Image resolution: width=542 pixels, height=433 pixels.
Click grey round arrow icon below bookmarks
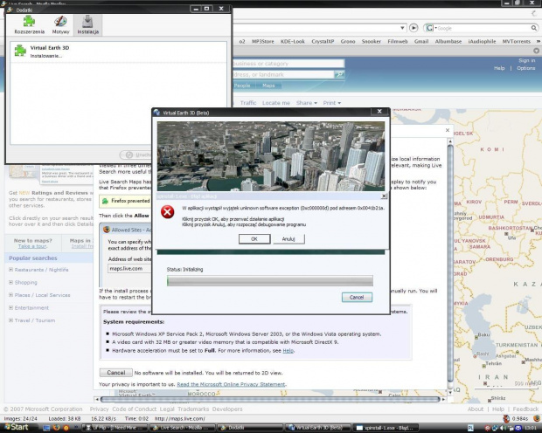(x=536, y=51)
